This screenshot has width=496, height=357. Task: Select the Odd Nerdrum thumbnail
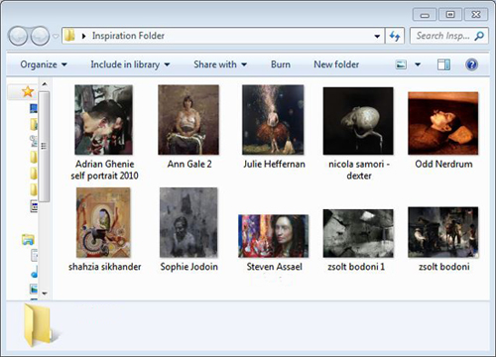(443, 123)
